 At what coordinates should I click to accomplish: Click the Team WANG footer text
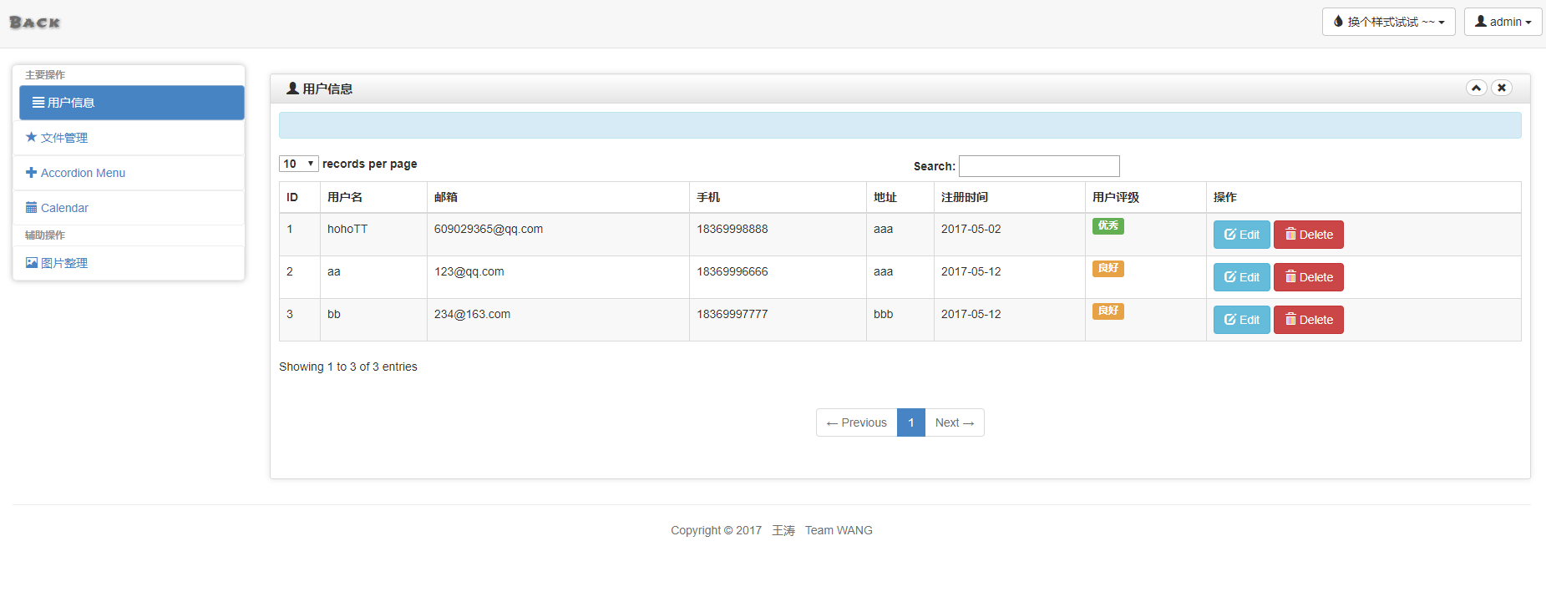(x=839, y=530)
